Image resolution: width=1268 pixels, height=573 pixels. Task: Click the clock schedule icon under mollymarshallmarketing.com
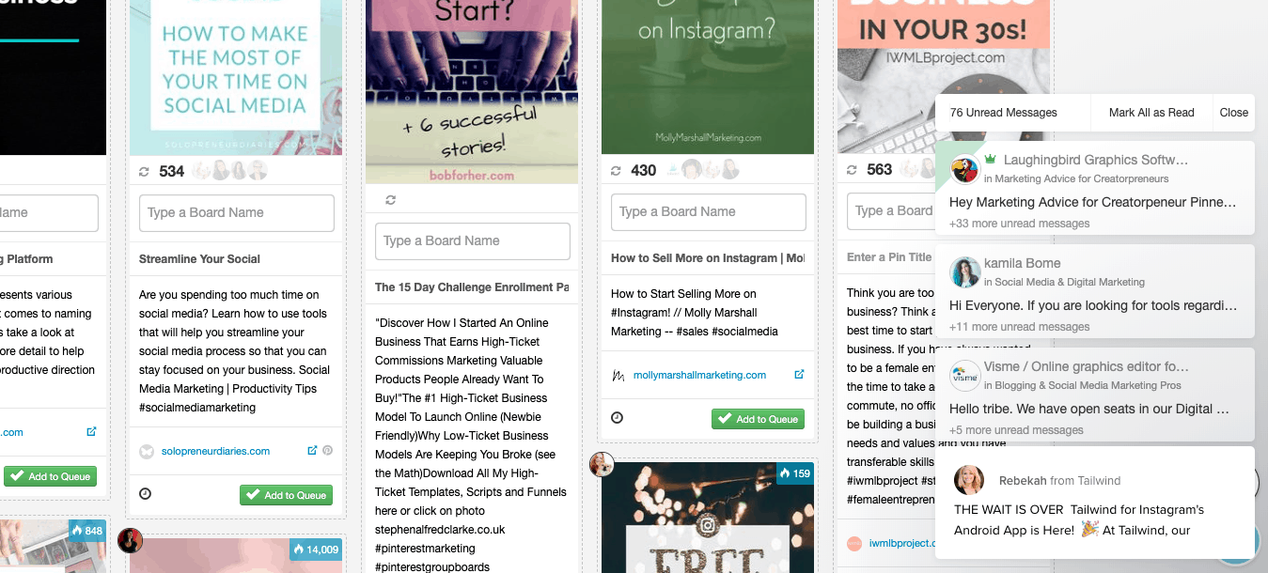(x=617, y=418)
